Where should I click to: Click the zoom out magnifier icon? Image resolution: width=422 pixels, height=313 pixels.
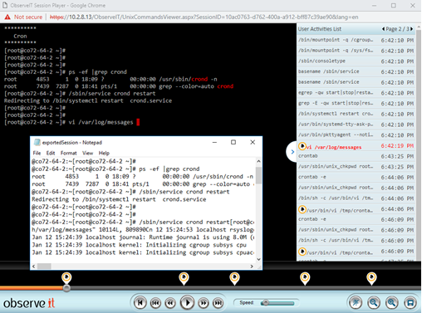pyautogui.click(x=374, y=303)
